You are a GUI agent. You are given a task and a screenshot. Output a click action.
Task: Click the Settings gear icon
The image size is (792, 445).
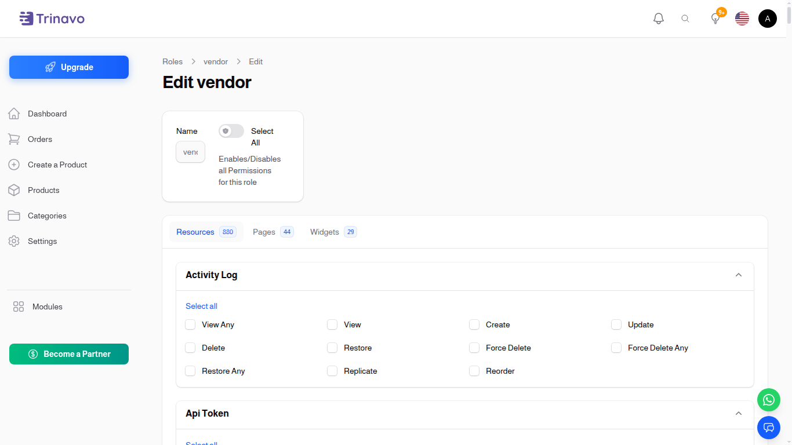14,241
